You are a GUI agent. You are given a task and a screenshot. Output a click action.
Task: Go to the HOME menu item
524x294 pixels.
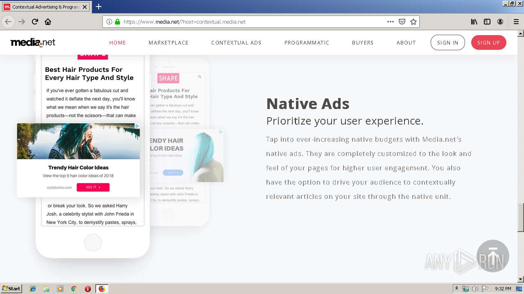tap(117, 42)
